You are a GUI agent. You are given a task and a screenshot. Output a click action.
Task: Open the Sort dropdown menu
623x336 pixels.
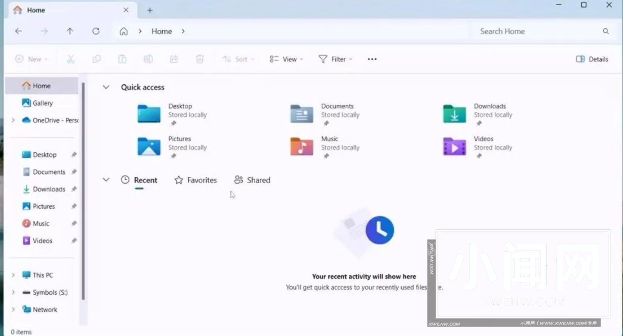[x=239, y=59]
